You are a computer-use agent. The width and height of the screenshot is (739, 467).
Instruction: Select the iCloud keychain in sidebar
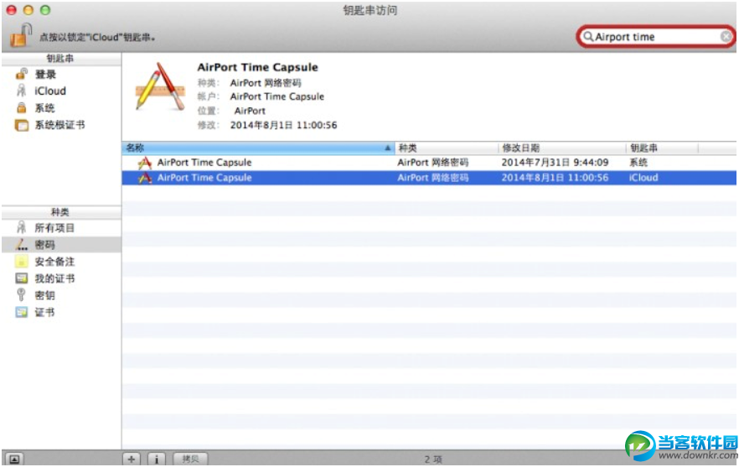pos(50,91)
